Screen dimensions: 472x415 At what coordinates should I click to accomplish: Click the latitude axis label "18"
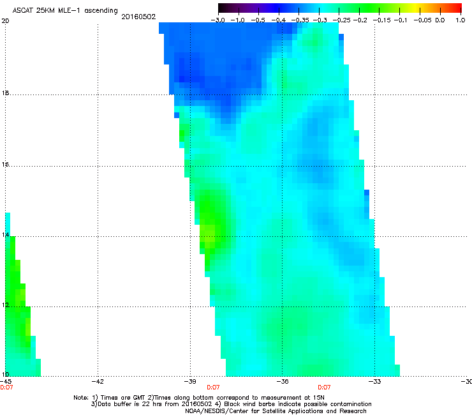click(x=5, y=93)
